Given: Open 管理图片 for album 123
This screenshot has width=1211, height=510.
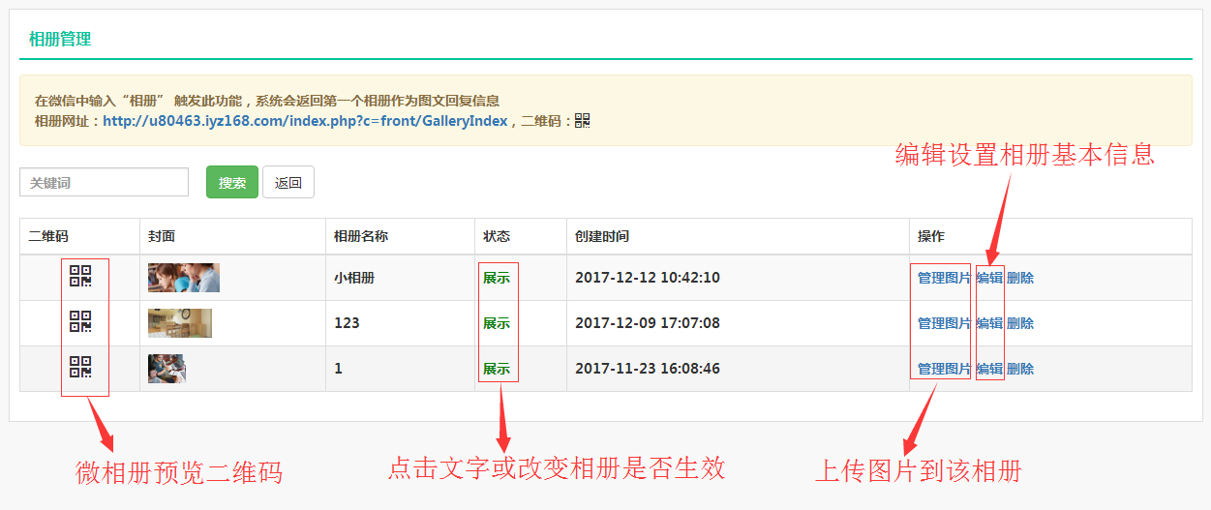Looking at the screenshot, I should [x=944, y=323].
